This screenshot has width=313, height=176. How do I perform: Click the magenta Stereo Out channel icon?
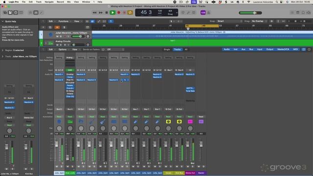tap(190, 122)
